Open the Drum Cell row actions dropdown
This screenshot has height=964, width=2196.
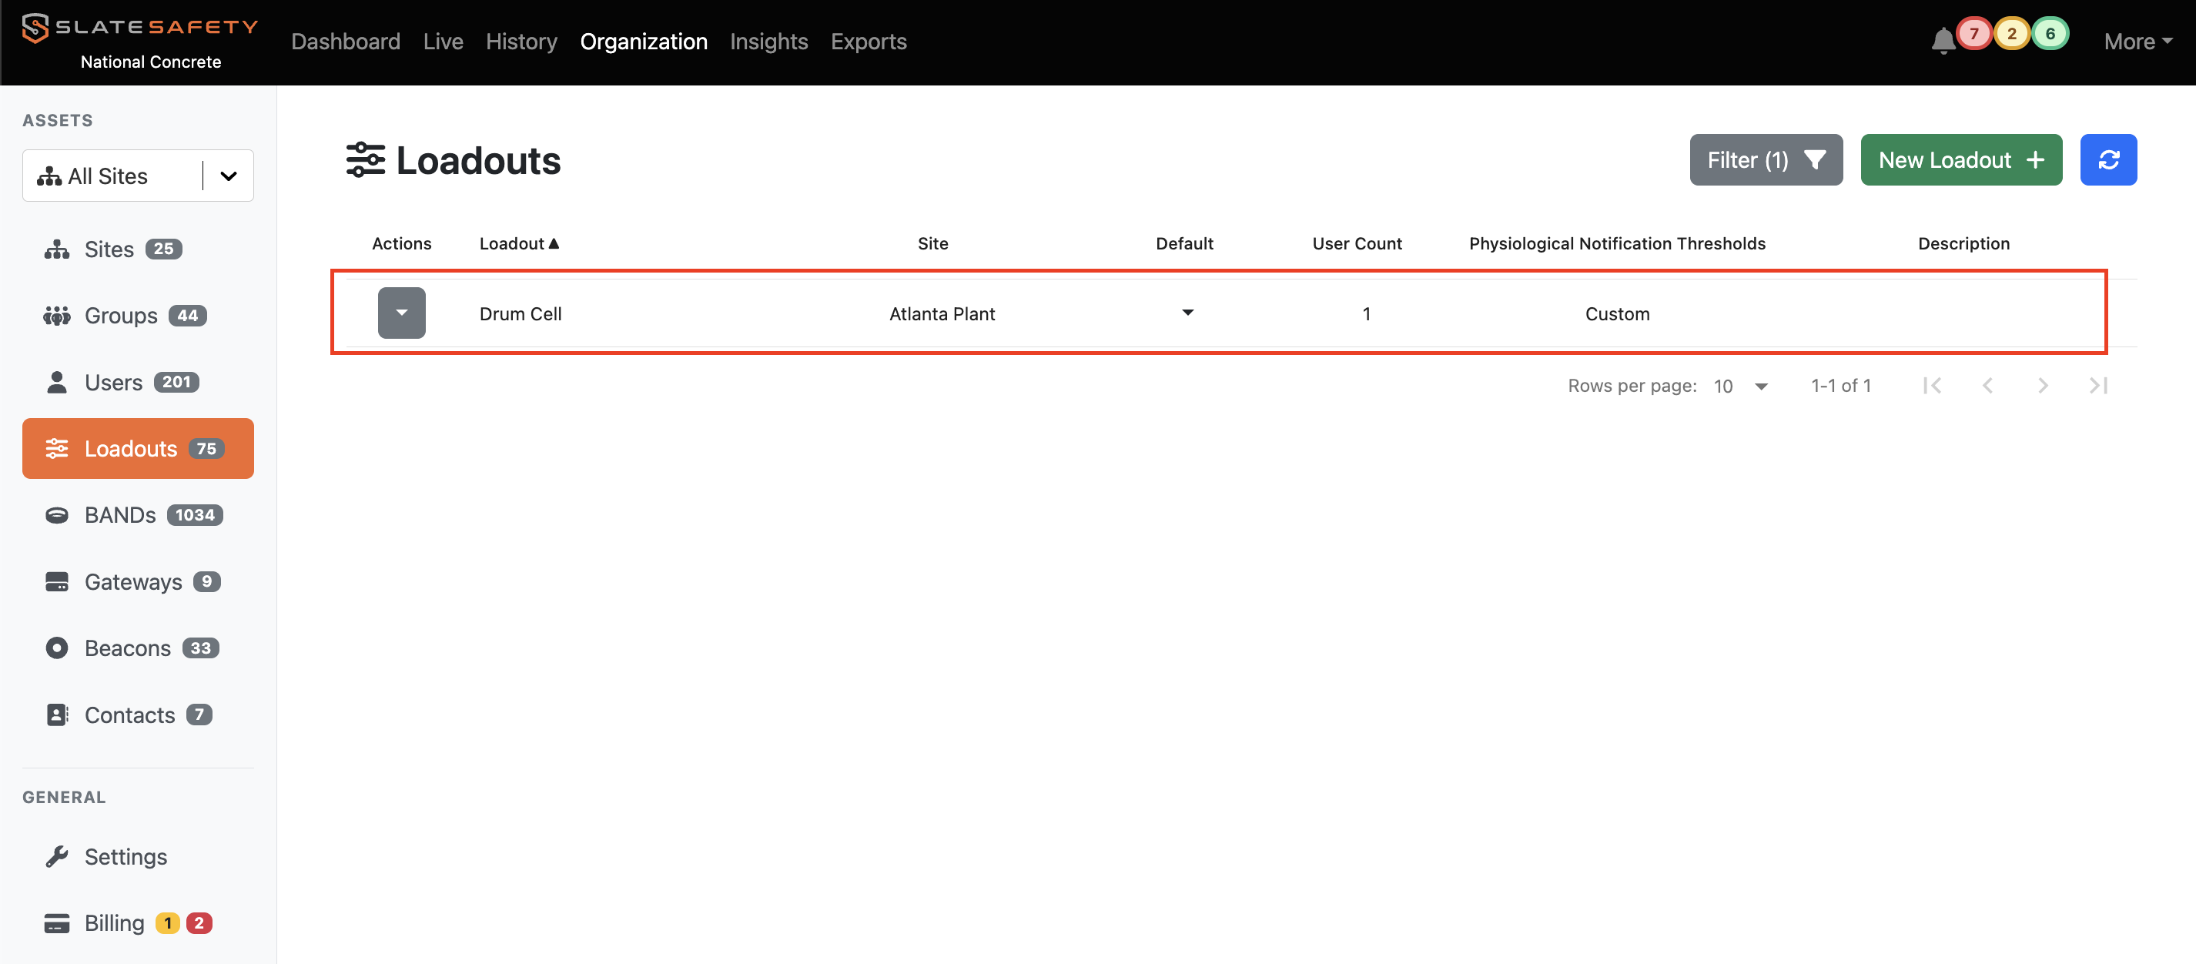(401, 313)
